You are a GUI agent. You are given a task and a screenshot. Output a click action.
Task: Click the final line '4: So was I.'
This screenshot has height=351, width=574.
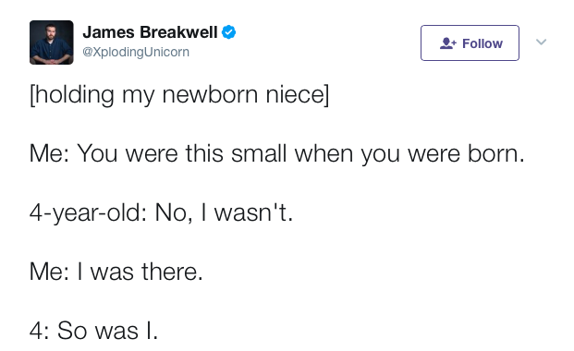tap(93, 331)
